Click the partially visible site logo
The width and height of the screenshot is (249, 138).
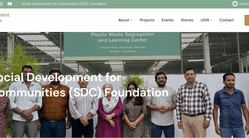5,18
